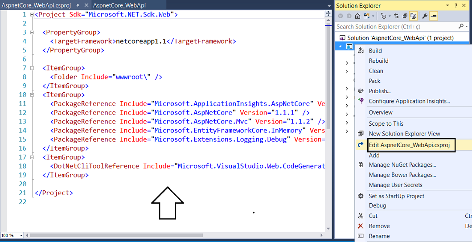Open the Add submenu entry
This screenshot has height=242, width=472.
click(374, 155)
